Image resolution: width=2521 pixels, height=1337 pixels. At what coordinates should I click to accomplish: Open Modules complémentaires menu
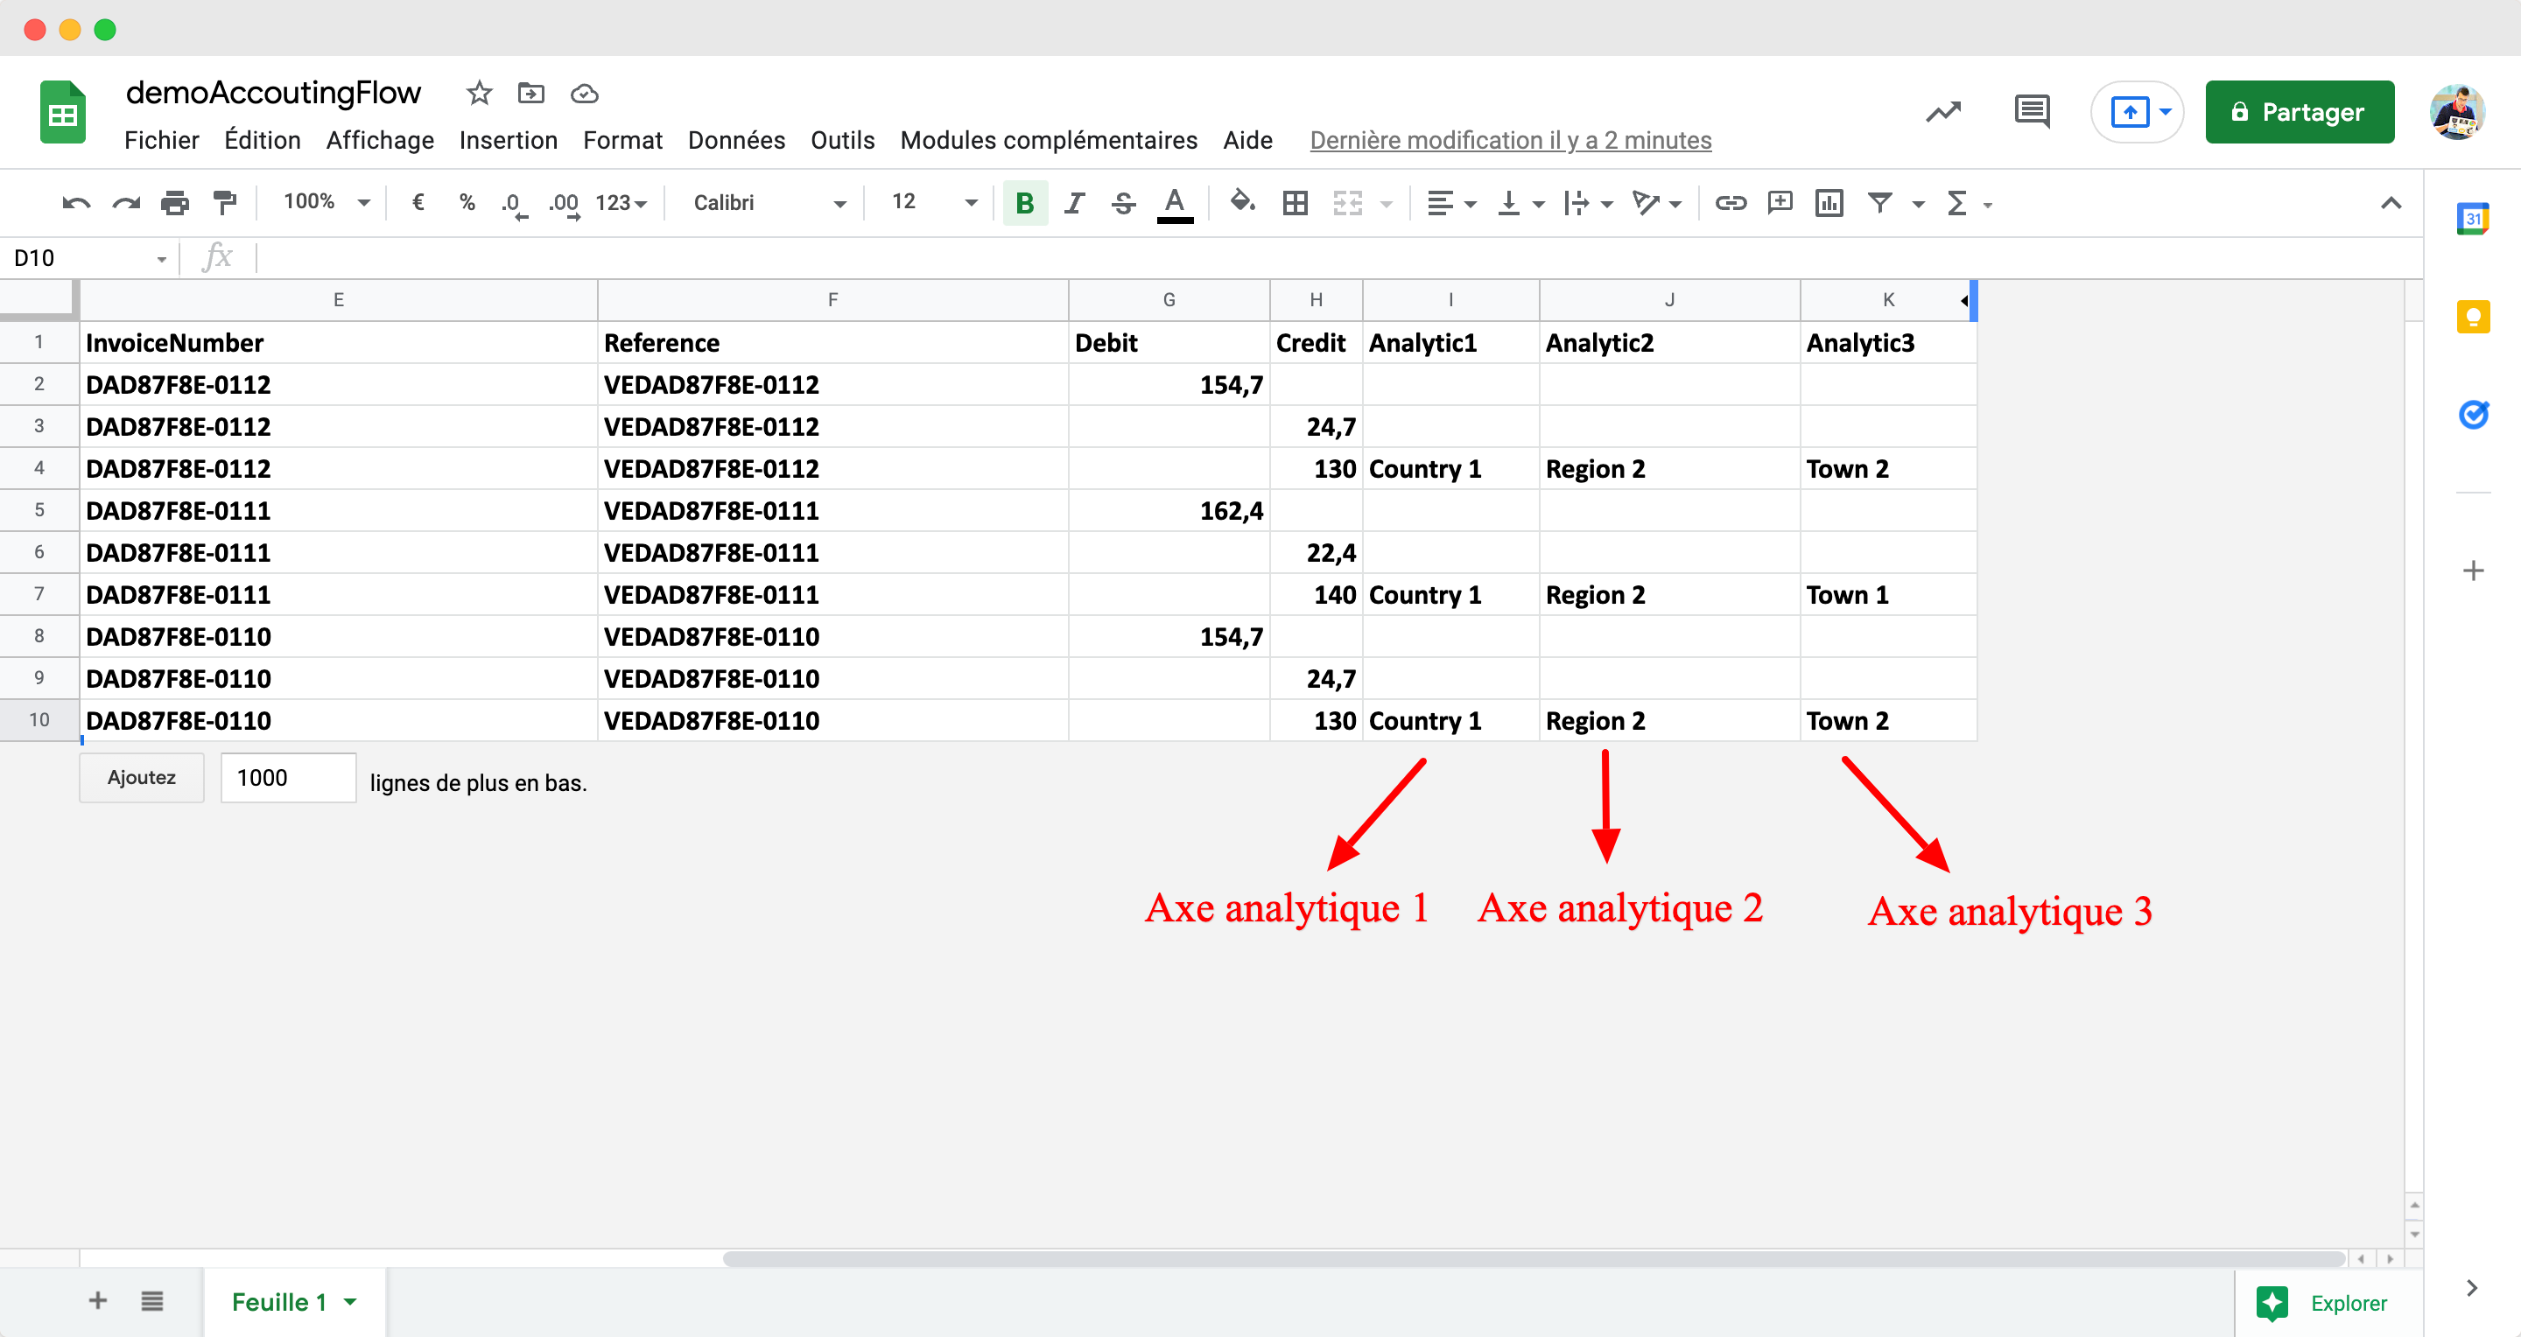click(x=1048, y=140)
